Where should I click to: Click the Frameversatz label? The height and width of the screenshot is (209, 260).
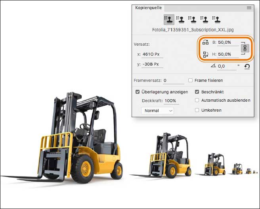coord(147,81)
